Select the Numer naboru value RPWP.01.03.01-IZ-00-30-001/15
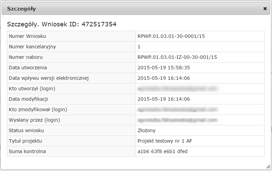The height and width of the screenshot is (171, 272). pyautogui.click(x=177, y=57)
